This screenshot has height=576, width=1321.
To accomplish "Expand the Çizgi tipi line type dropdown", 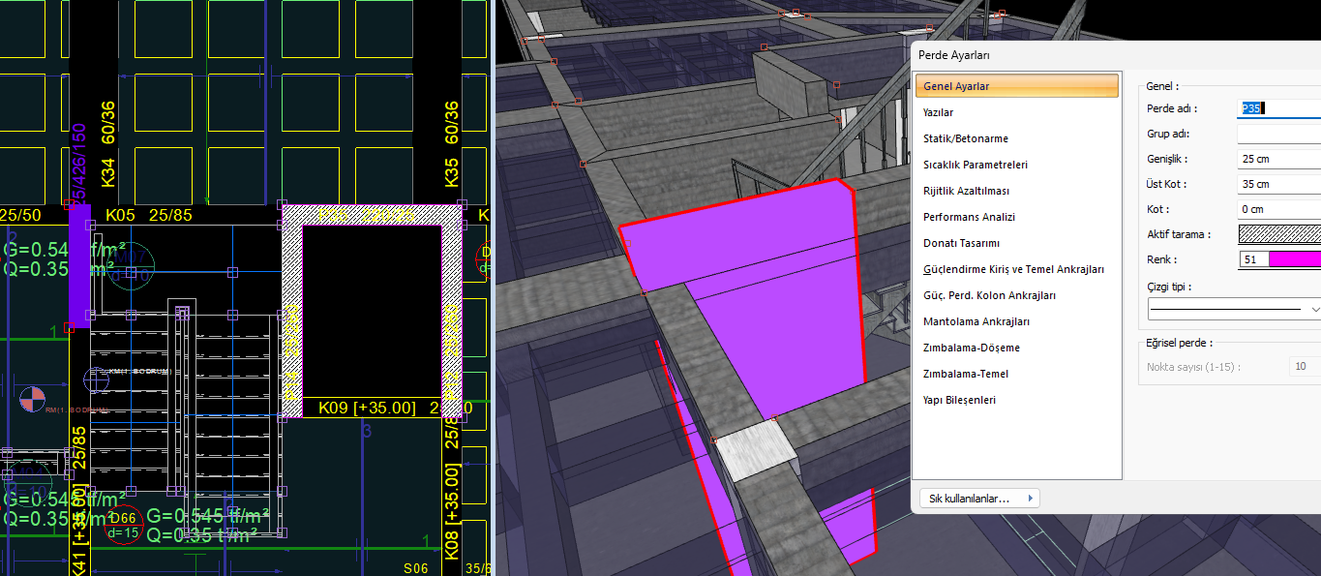I will 1313,309.
